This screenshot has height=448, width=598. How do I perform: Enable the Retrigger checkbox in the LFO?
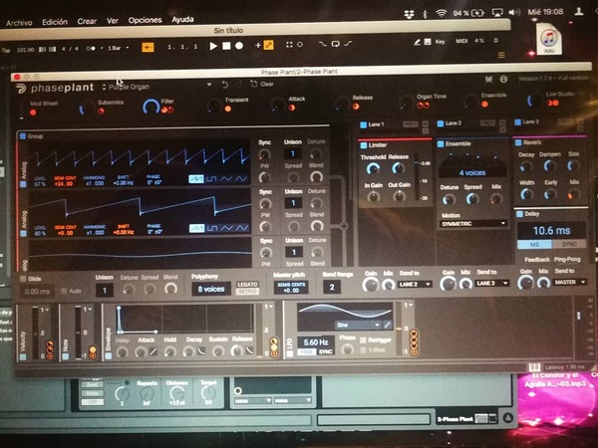[363, 339]
